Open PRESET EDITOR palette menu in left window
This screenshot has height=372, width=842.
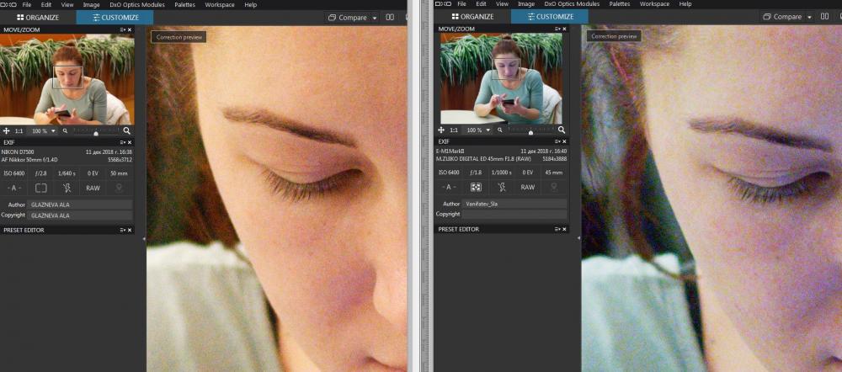coord(123,231)
